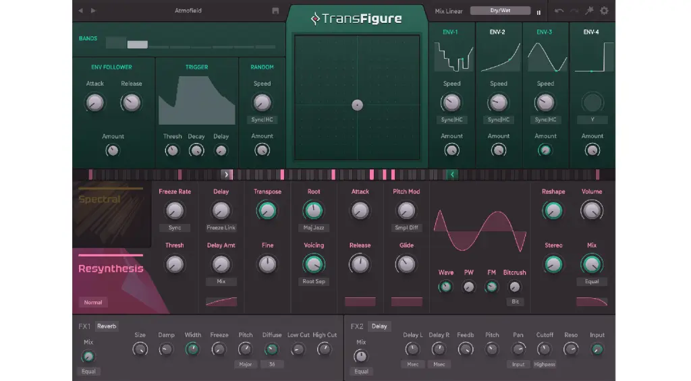Click the Bitcrush knob

coord(514,287)
